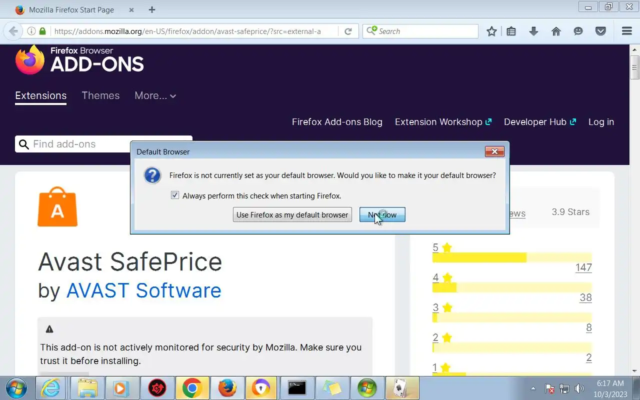Click the 147 reviews count link

tap(583, 267)
